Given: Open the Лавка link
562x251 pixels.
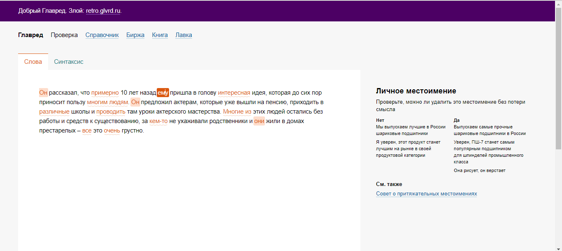Looking at the screenshot, I should click(x=183, y=35).
